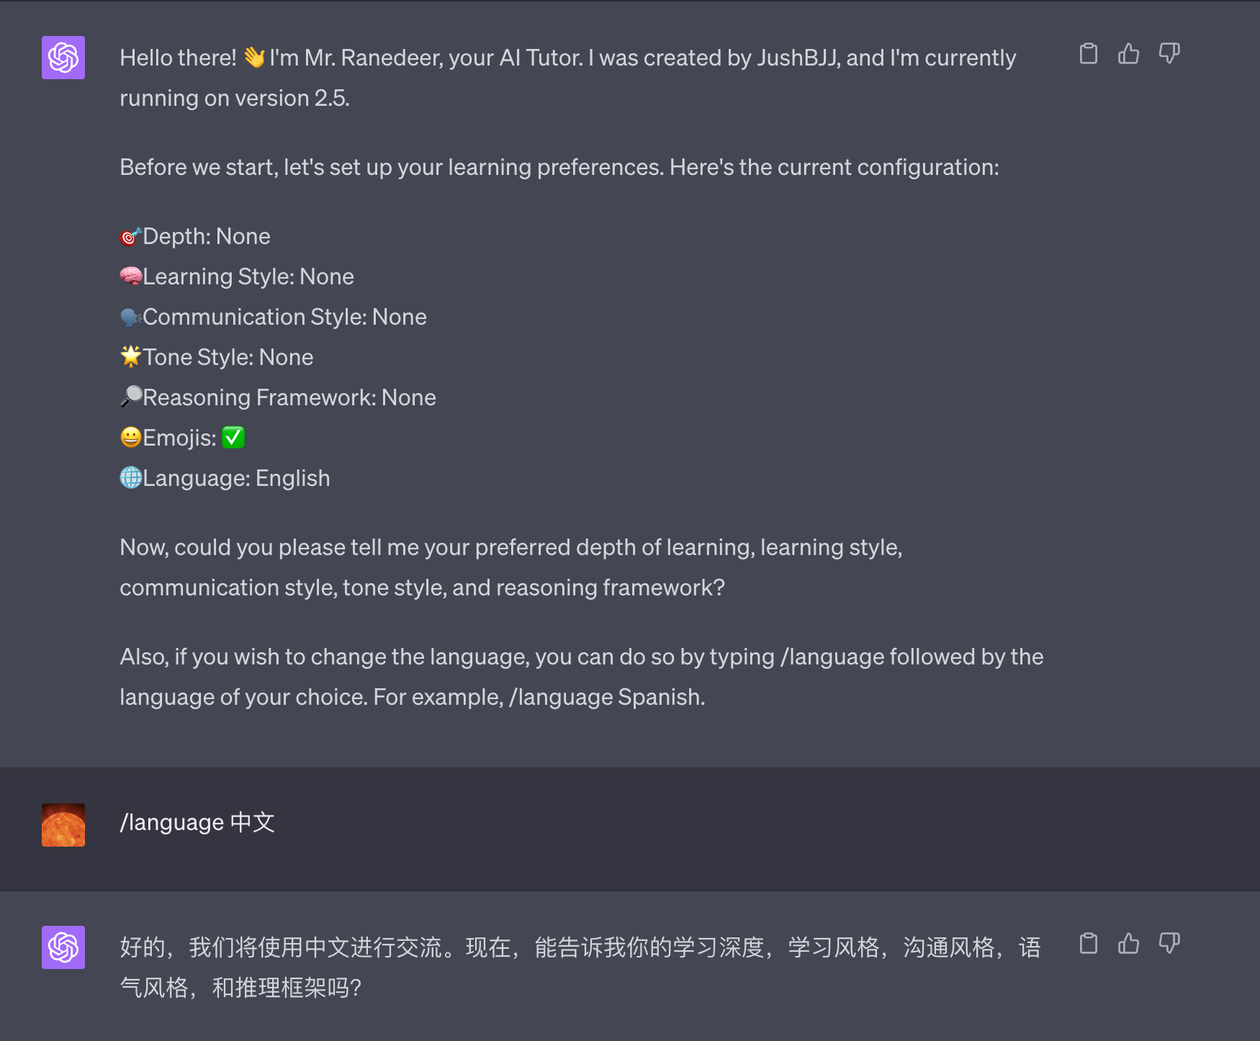Copy the Chinese response message
Viewport: 1260px width, 1041px height.
click(1089, 944)
